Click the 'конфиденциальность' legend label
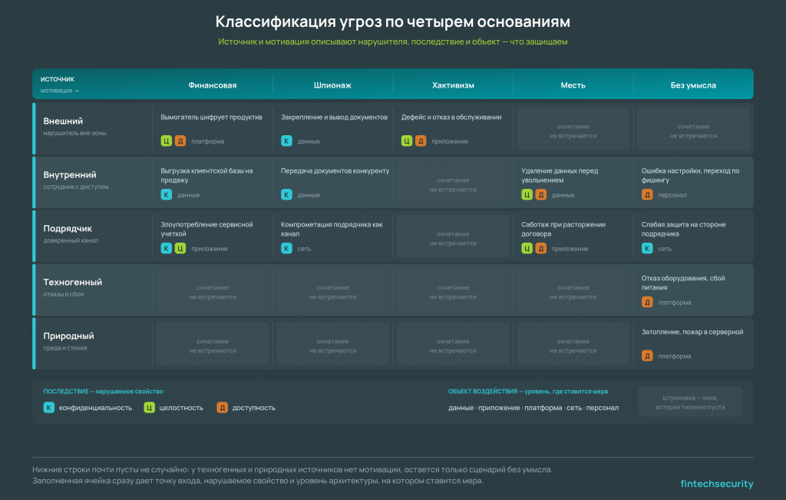Screen dimensions: 786x500 coord(96,408)
